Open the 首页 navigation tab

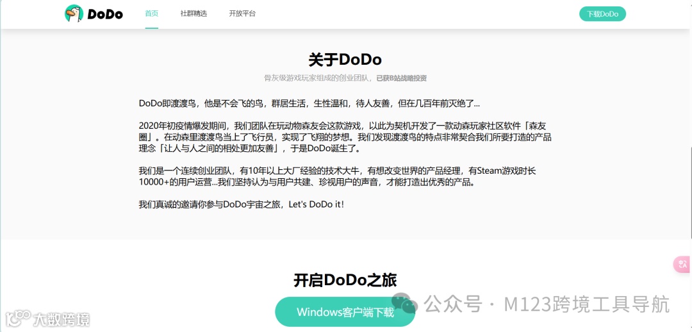[151, 13]
